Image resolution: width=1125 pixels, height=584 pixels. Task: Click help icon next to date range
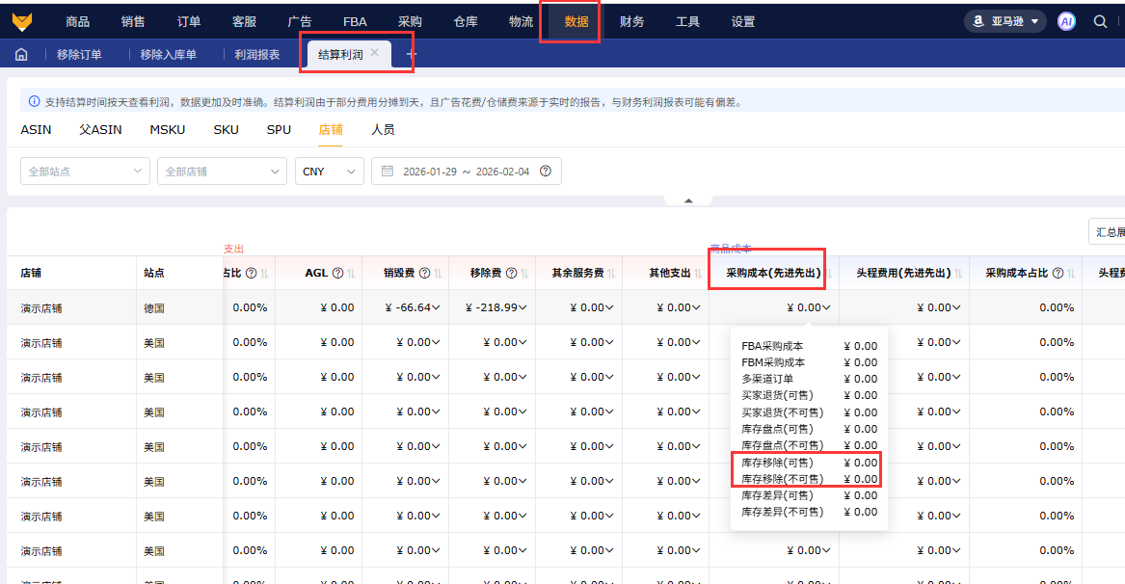pyautogui.click(x=546, y=172)
